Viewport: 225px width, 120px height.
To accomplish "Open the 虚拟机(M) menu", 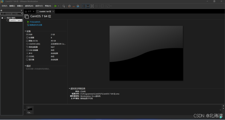I will click(29, 6).
